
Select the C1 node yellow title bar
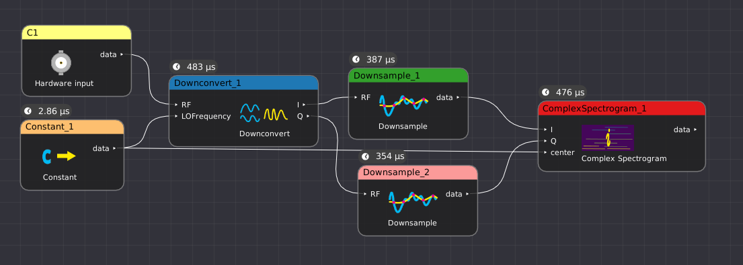tap(76, 33)
